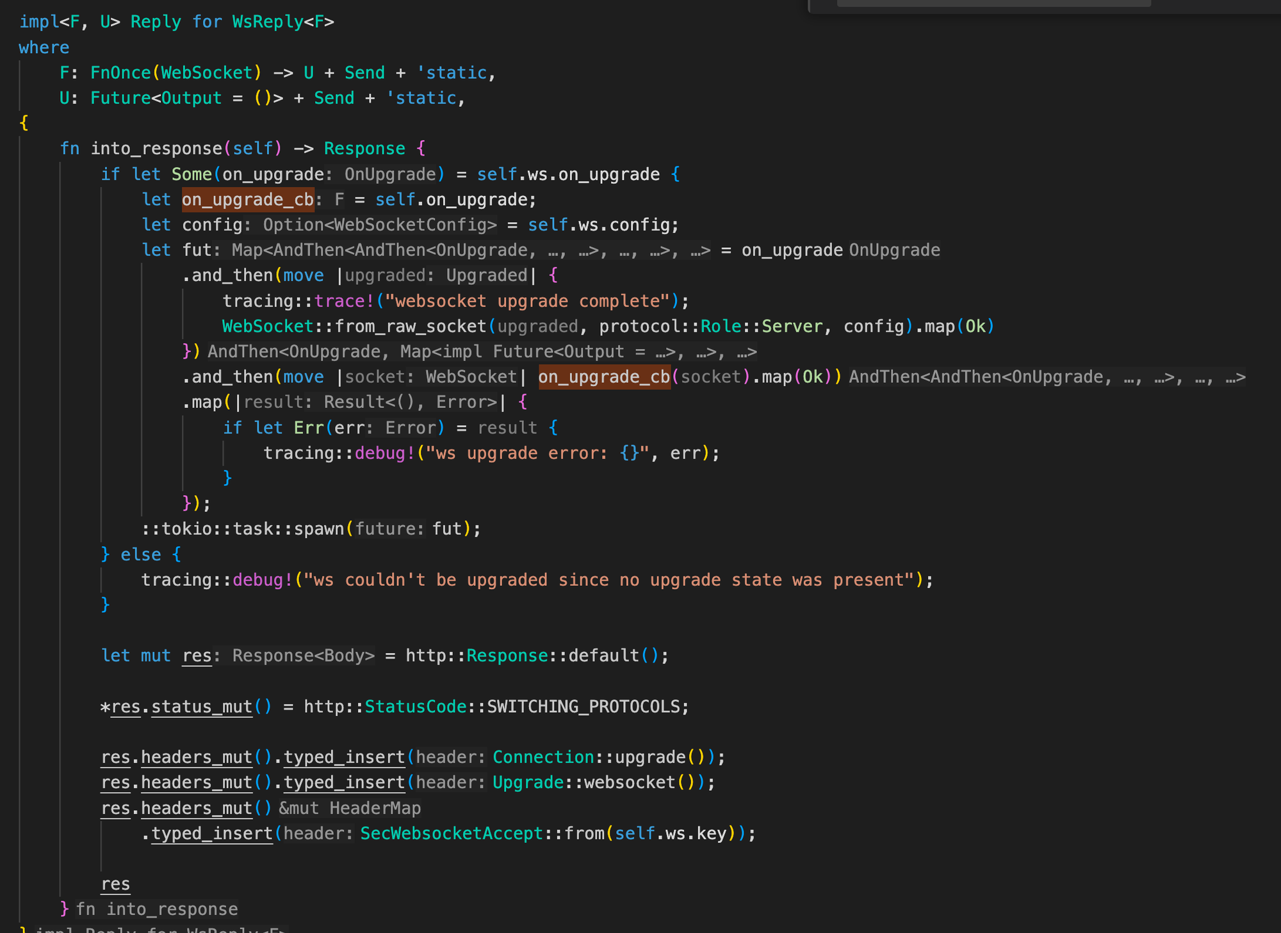Click 'into_response' in the fn declaration

[156, 149]
